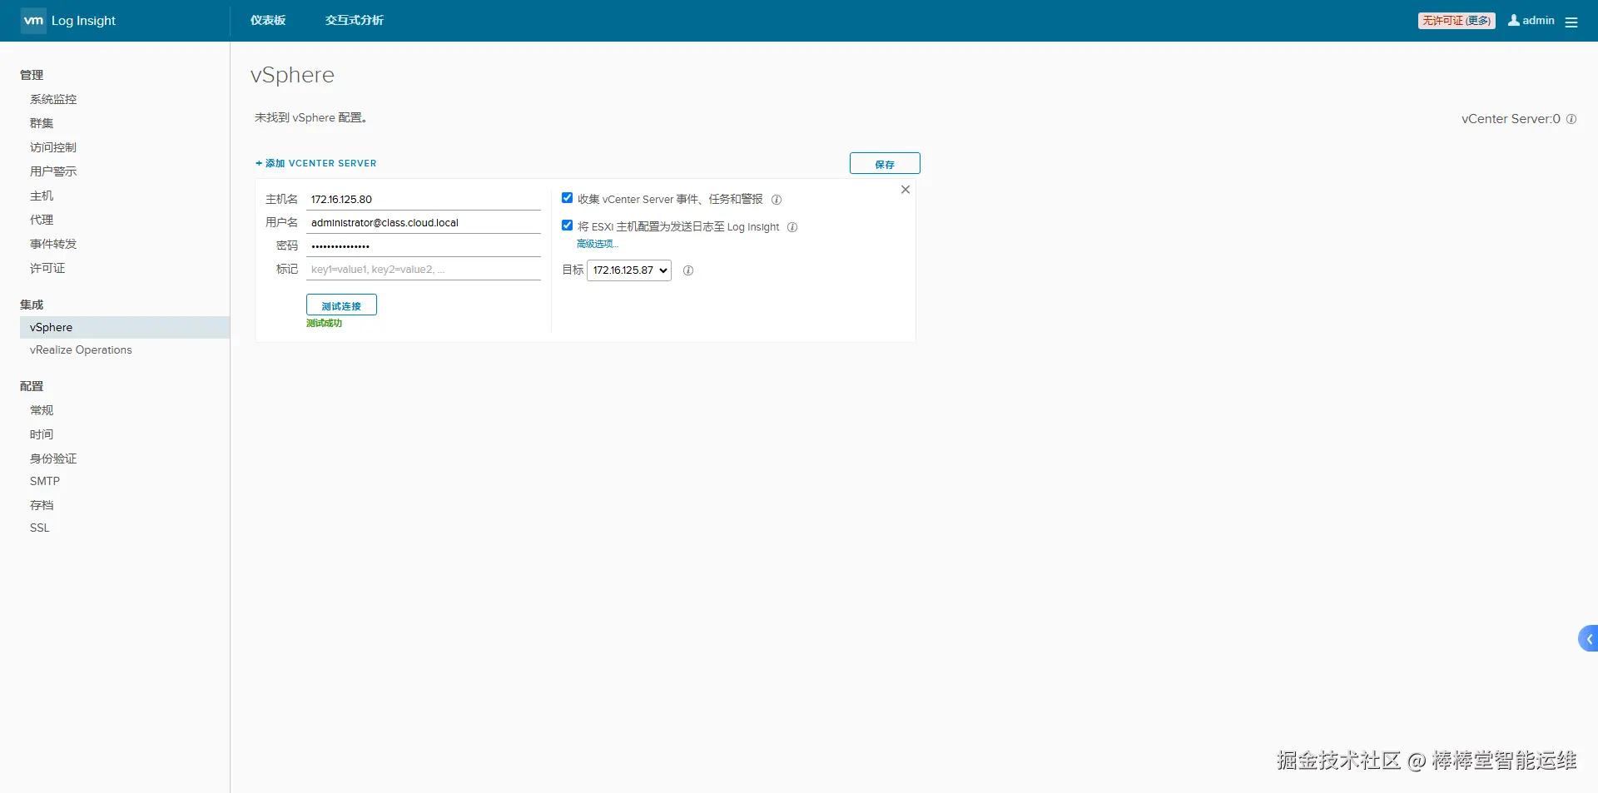Click the 测试成功 status text
The width and height of the screenshot is (1598, 793).
tap(325, 324)
